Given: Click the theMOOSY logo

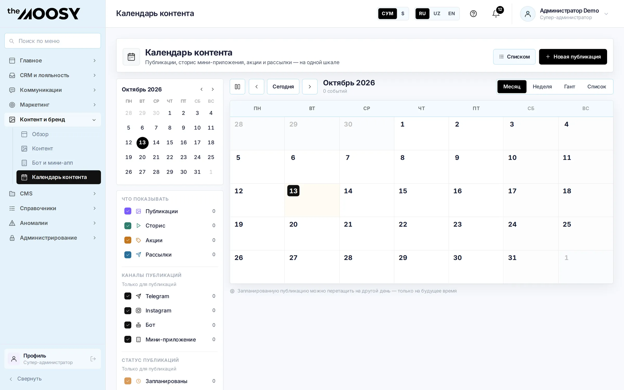Looking at the screenshot, I should click(x=44, y=14).
